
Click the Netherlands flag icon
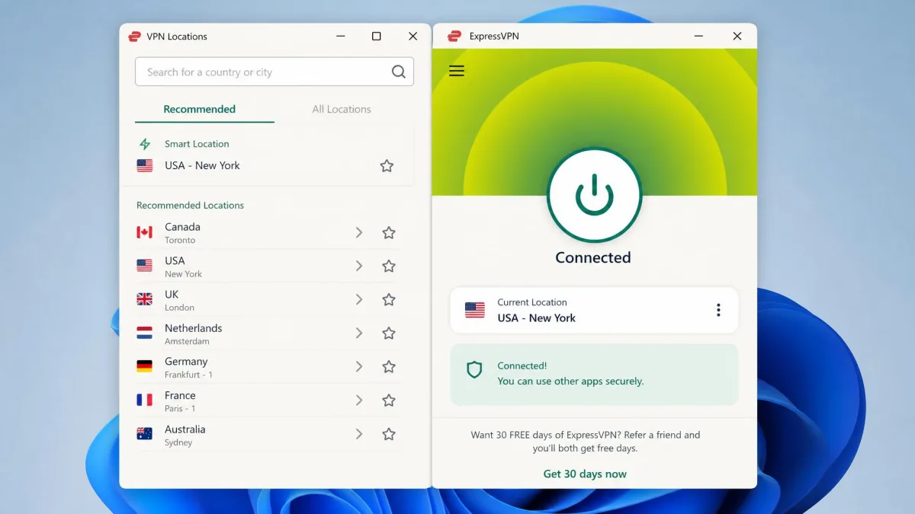[x=145, y=334]
